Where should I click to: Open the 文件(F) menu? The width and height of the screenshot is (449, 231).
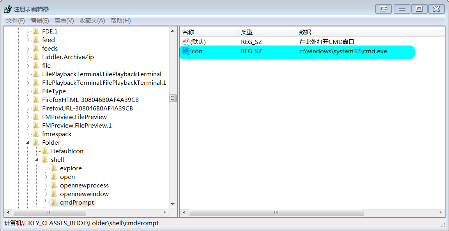click(x=16, y=21)
